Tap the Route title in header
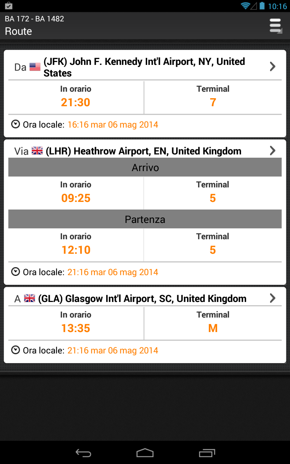 (18, 31)
